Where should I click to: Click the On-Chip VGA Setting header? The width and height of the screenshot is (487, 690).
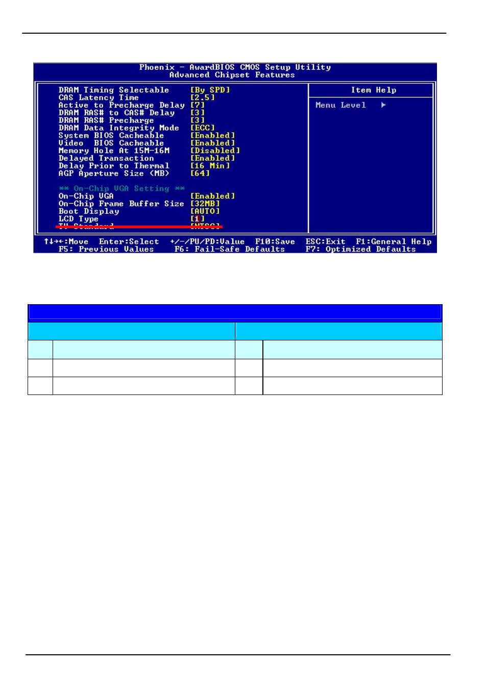(x=121, y=188)
